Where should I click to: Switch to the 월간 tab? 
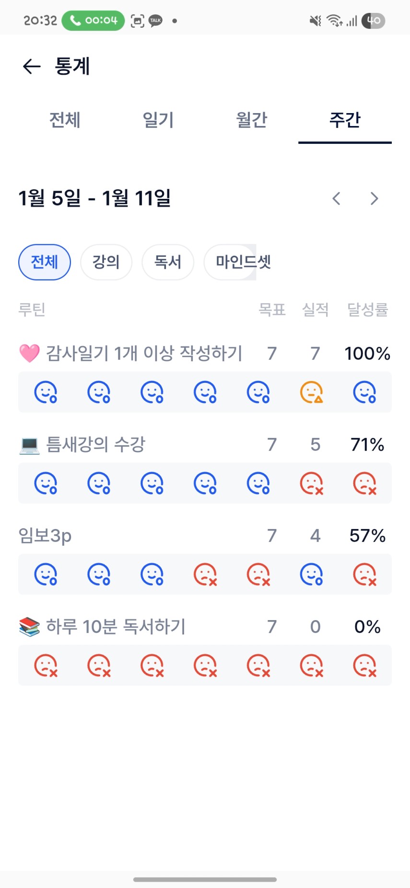click(251, 120)
